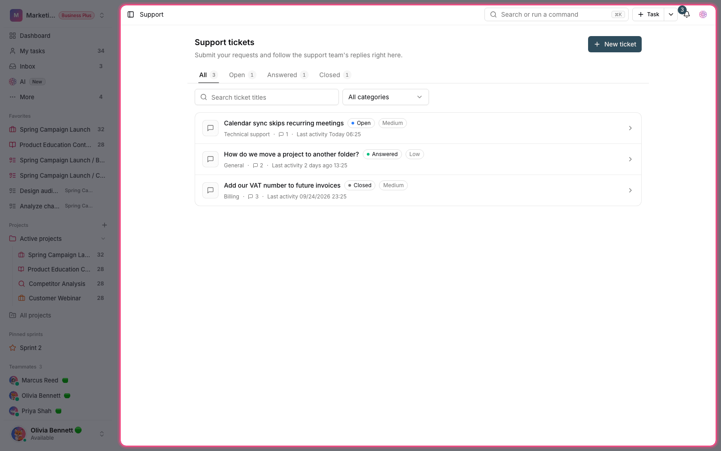This screenshot has width=721, height=451.
Task: Open the notifications bell
Action: 687,14
